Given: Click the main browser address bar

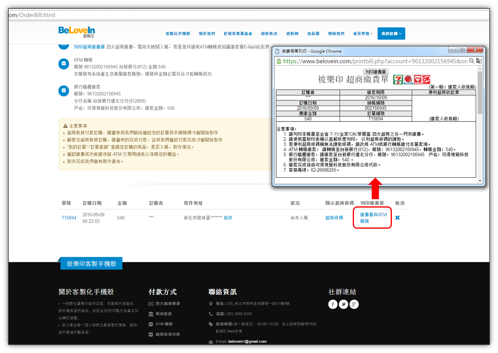Looking at the screenshot, I should tap(249, 15).
